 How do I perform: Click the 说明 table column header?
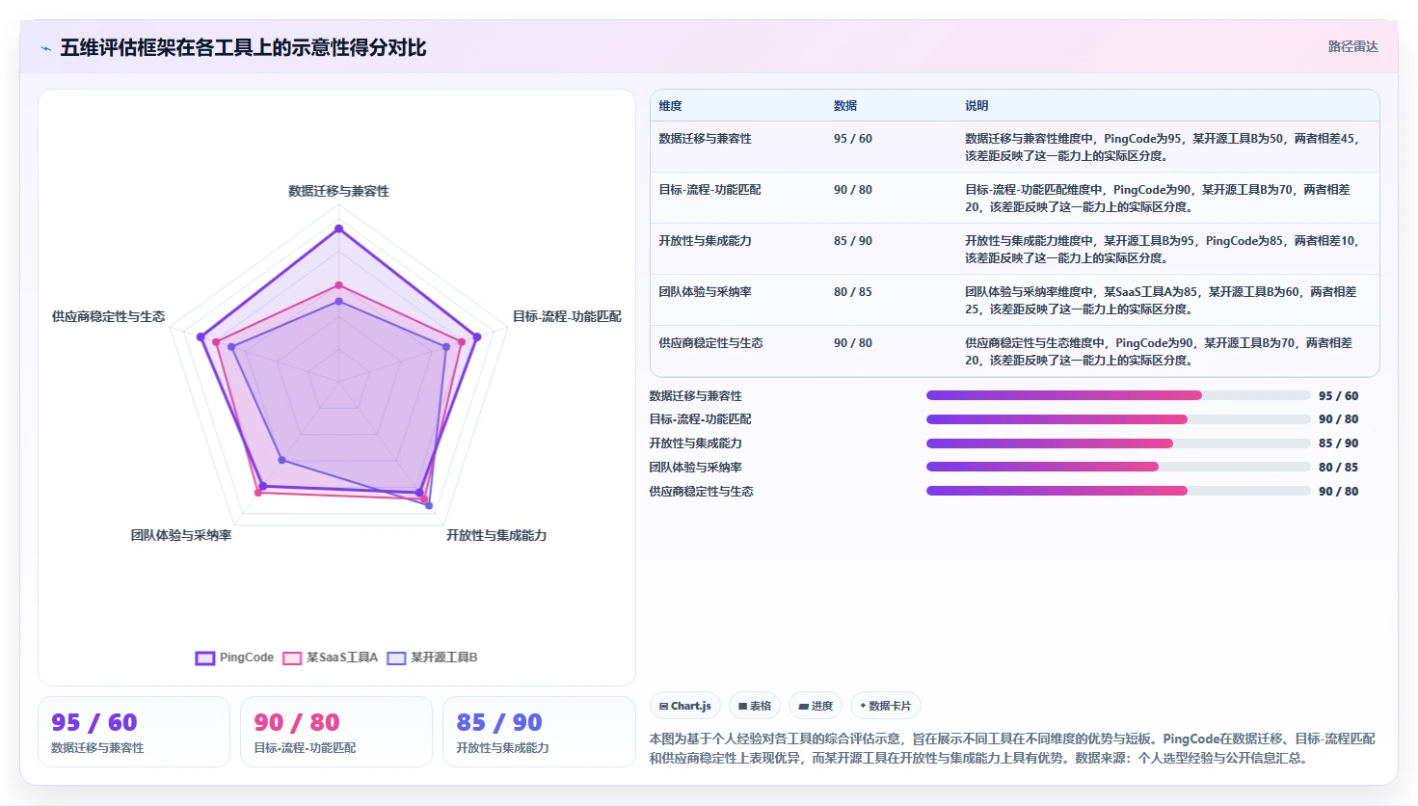pyautogui.click(x=977, y=106)
